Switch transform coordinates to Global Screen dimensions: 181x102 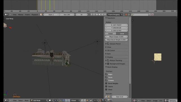pos(111,33)
